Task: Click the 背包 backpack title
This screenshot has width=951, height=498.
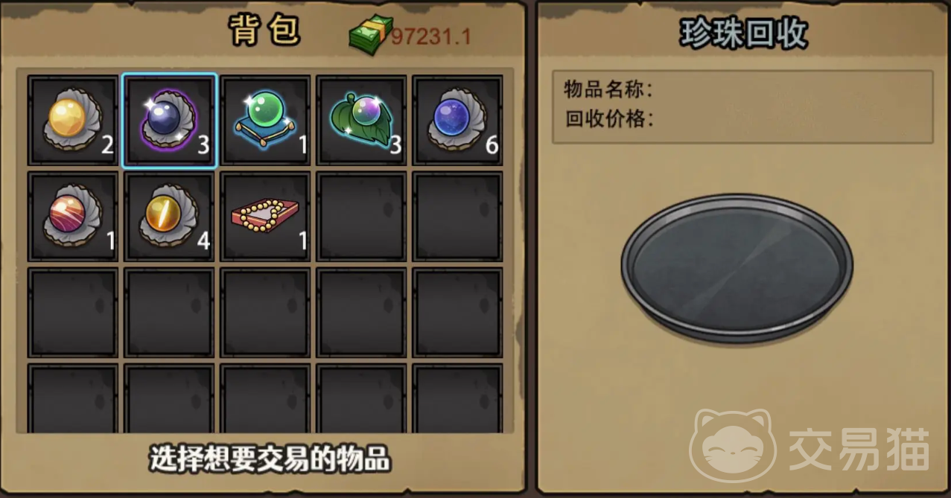Action: (x=264, y=31)
